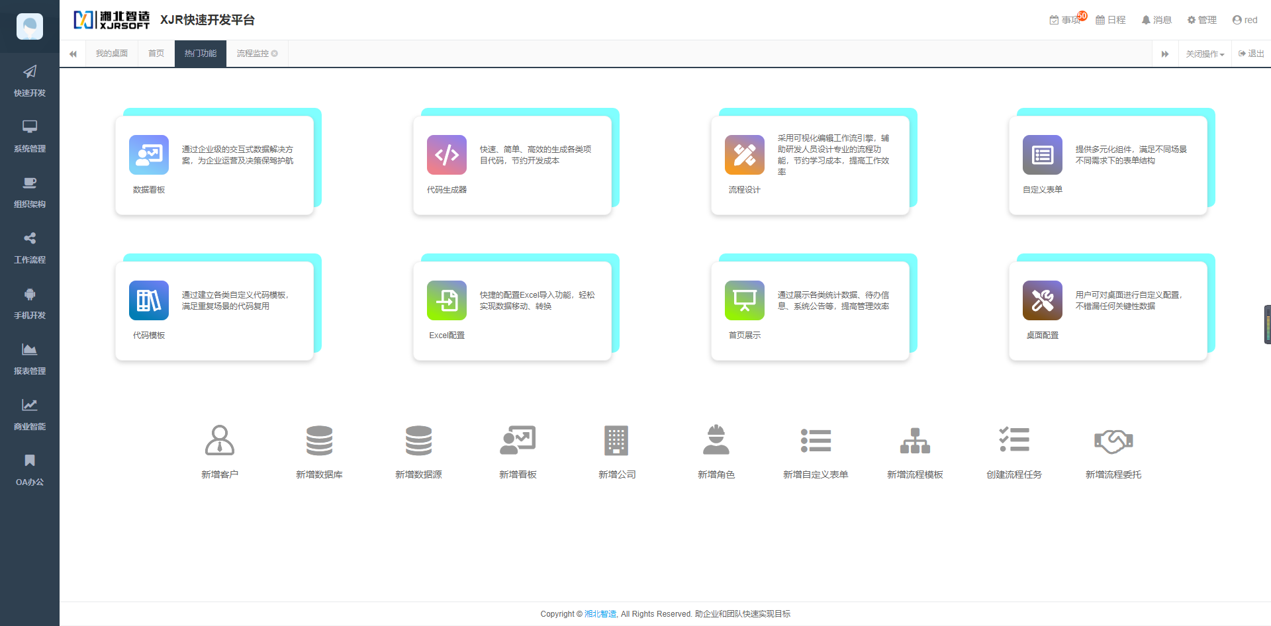Screen dimensions: 1271x626
Task: Click the 退出 logout button
Action: pos(1250,54)
